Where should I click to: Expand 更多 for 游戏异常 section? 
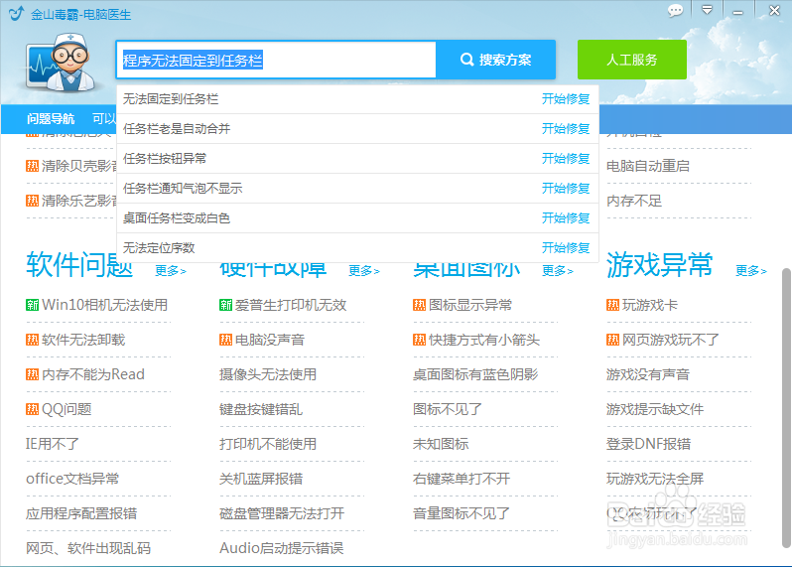751,271
